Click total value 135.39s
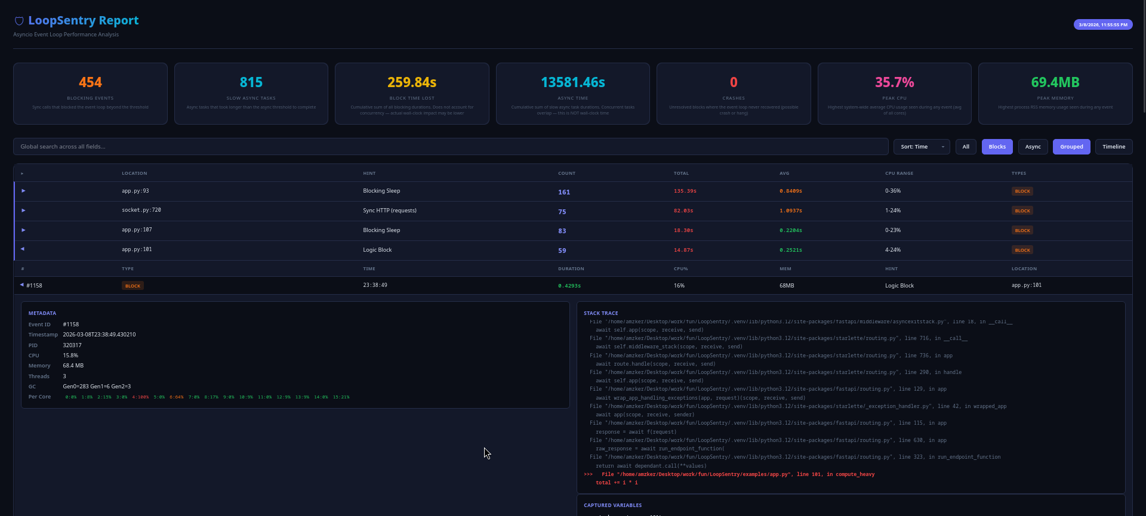This screenshot has width=1146, height=516. (685, 191)
